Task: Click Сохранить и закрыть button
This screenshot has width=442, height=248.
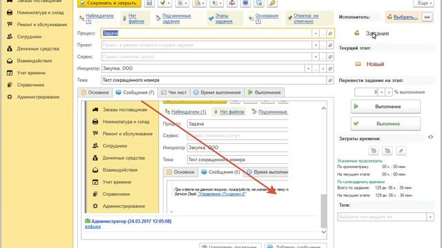Action: tap(109, 3)
